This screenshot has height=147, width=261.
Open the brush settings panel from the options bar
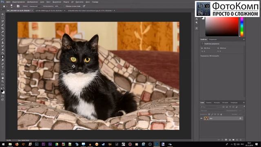pos(18,6)
